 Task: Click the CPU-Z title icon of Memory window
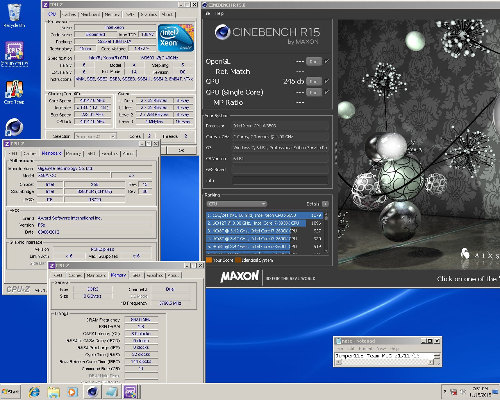tap(52, 266)
